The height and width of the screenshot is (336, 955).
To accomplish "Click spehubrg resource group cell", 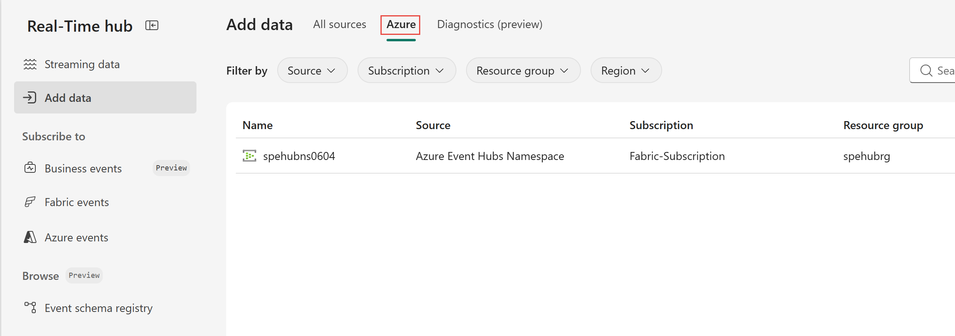I will [x=867, y=156].
